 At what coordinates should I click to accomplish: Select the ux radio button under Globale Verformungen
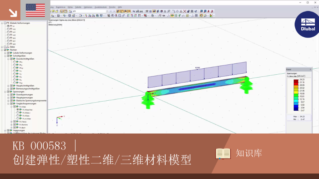[8, 29]
